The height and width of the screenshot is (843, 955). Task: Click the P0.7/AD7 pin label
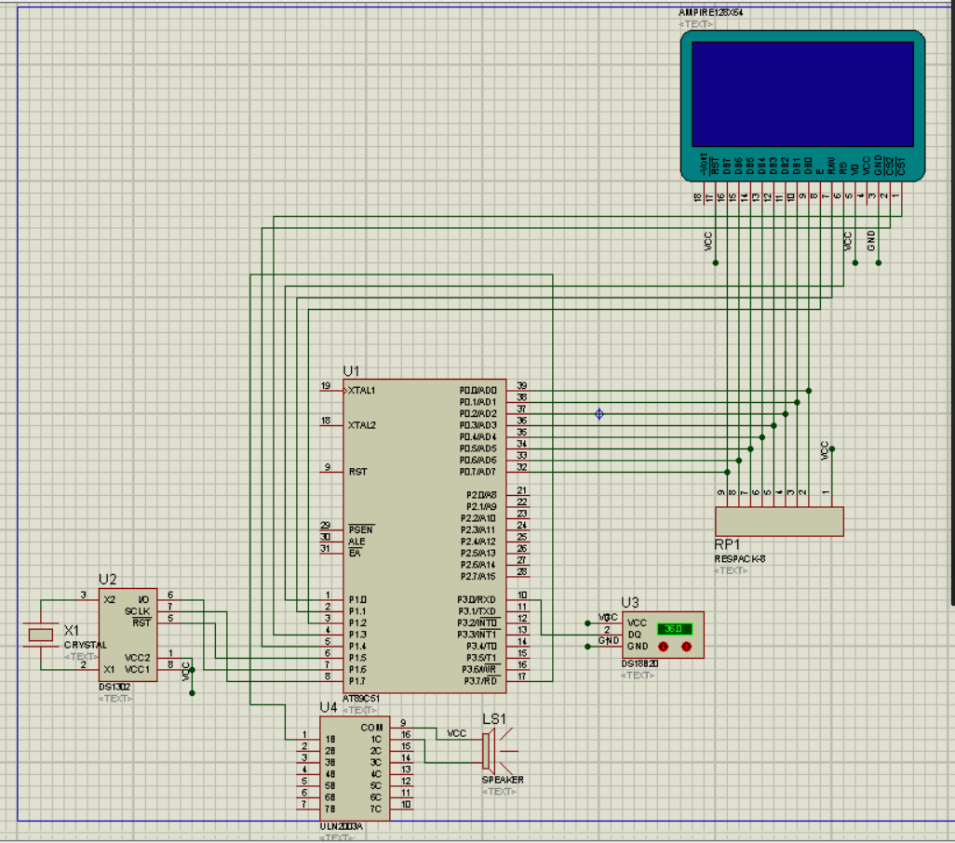(478, 472)
